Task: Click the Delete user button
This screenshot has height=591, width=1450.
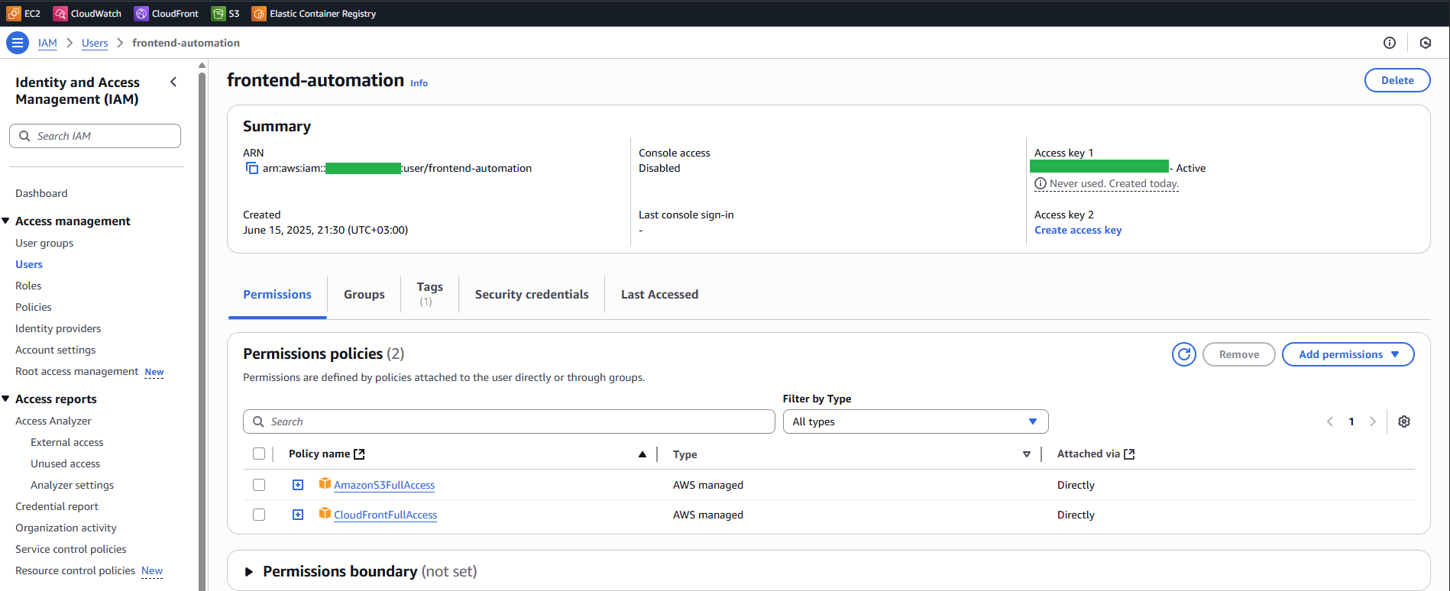Action: pyautogui.click(x=1397, y=80)
